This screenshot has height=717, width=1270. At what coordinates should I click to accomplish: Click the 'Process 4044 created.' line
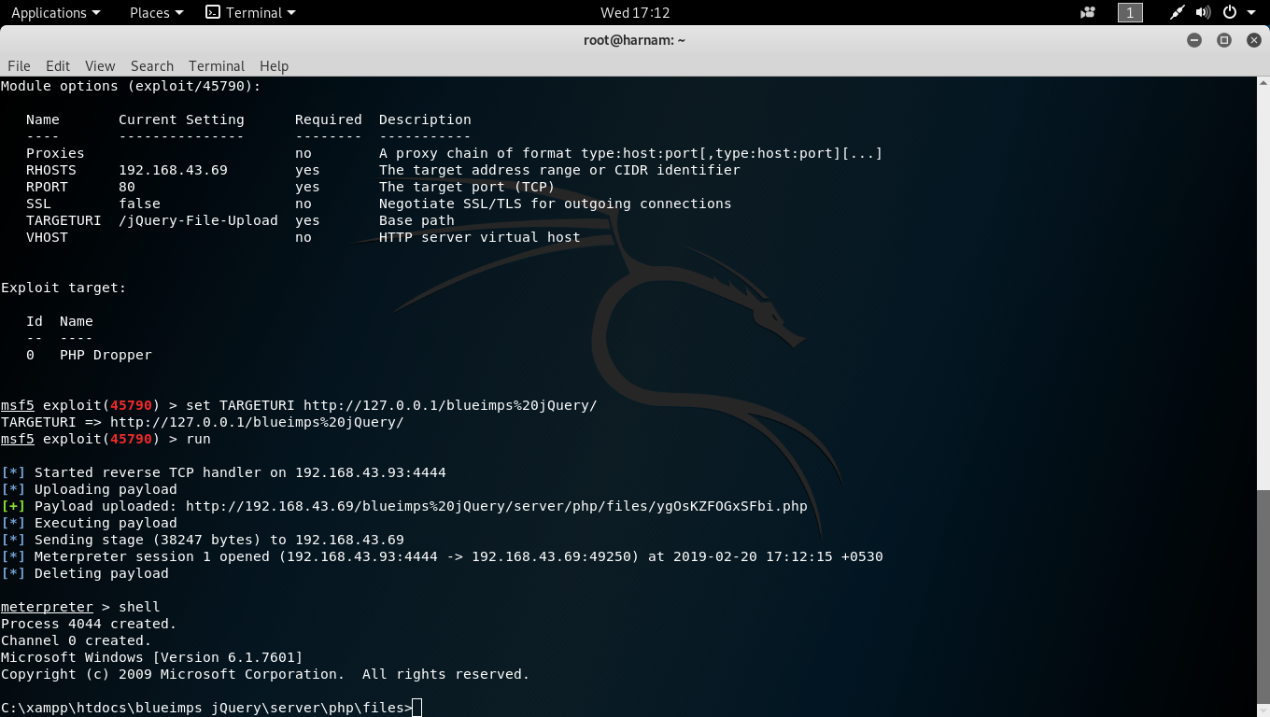(x=89, y=624)
